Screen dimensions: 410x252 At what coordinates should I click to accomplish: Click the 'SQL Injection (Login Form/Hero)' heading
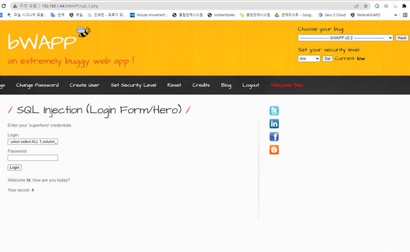99,110
